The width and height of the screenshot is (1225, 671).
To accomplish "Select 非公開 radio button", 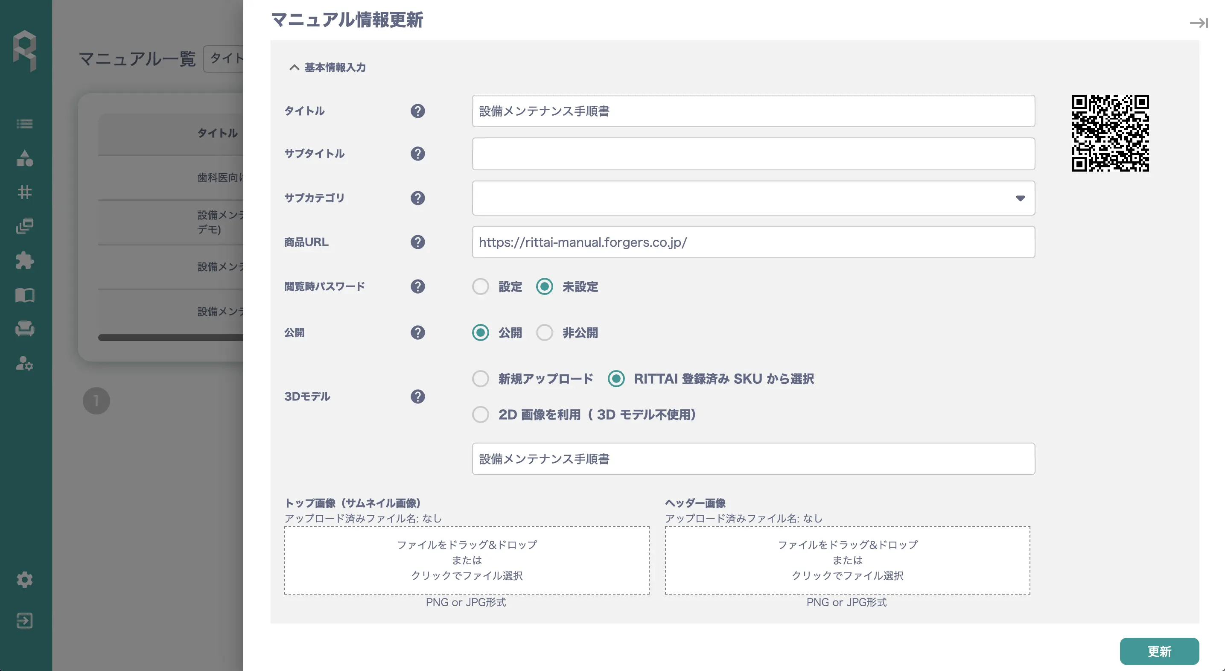I will (545, 333).
